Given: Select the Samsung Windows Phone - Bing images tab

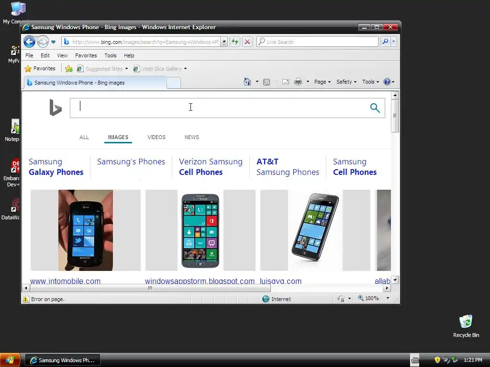Looking at the screenshot, I should point(95,83).
